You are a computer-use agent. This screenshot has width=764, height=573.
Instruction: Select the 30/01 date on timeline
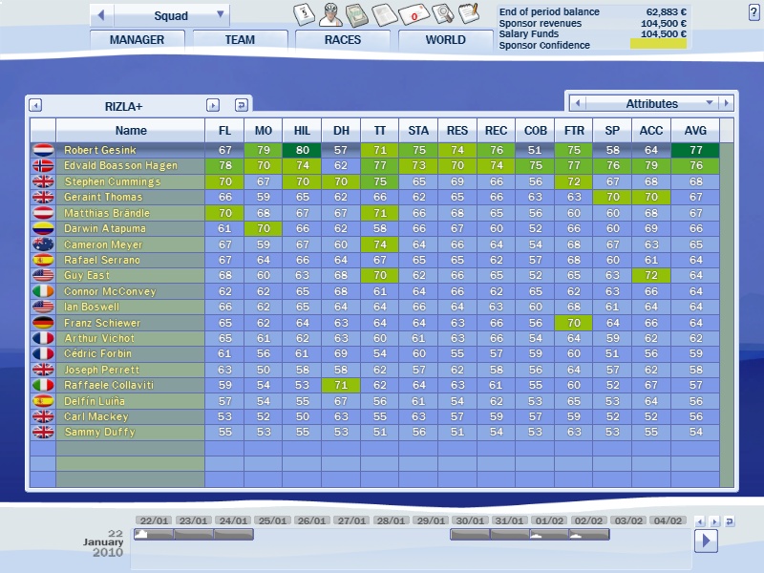[468, 520]
